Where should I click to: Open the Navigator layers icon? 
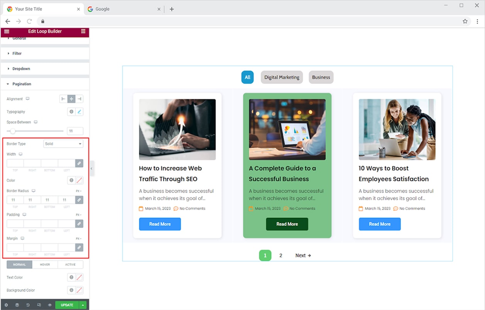pyautogui.click(x=17, y=305)
